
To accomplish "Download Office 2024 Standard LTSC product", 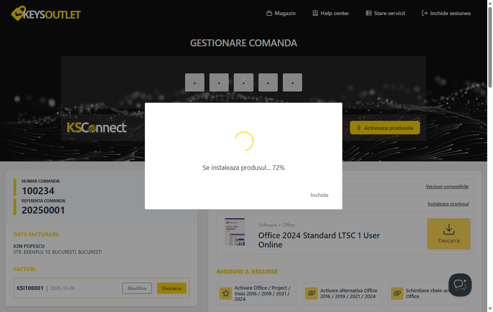I will click(x=449, y=234).
